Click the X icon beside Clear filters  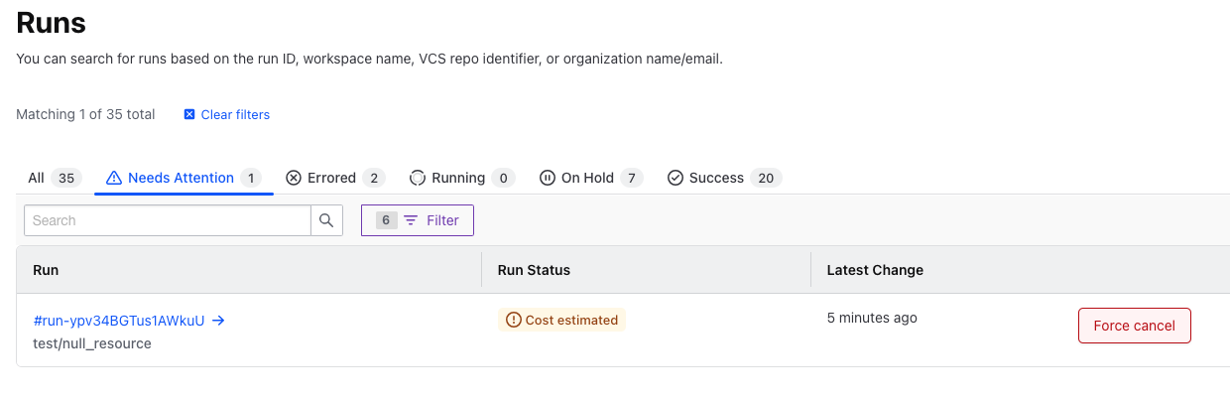(x=189, y=115)
